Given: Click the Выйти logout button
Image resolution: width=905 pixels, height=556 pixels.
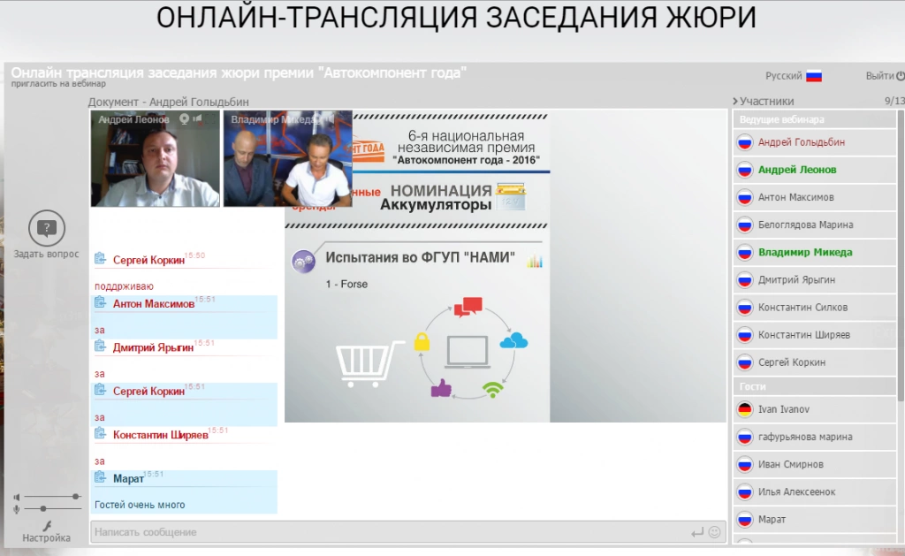Looking at the screenshot, I should click(x=885, y=76).
